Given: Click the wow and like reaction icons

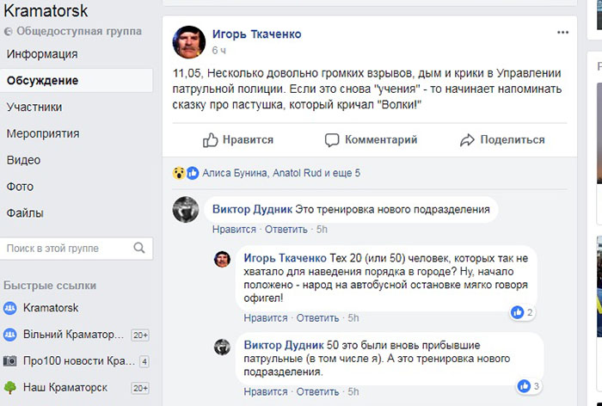Looking at the screenshot, I should [x=185, y=173].
